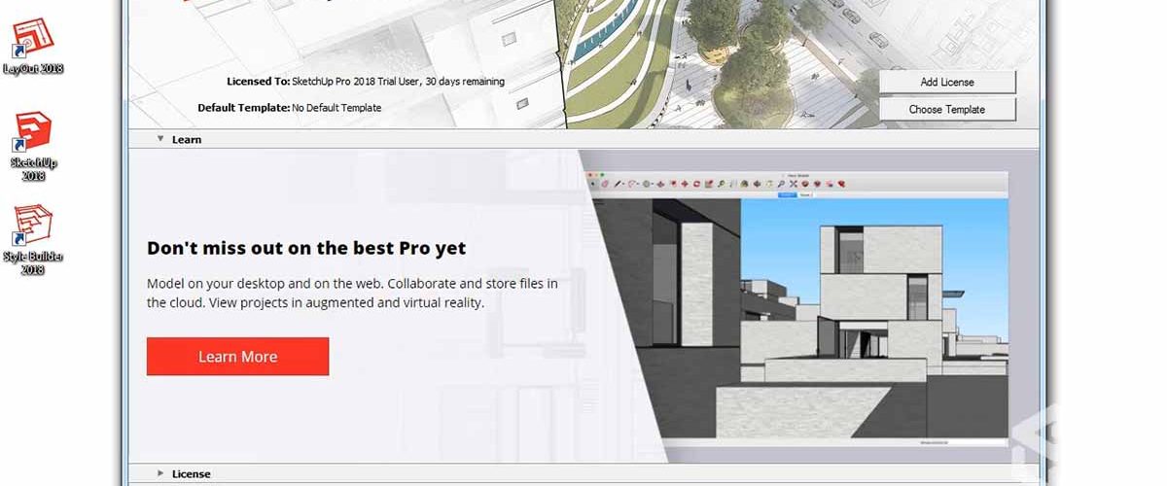Click the red Learn More button

[x=237, y=357]
